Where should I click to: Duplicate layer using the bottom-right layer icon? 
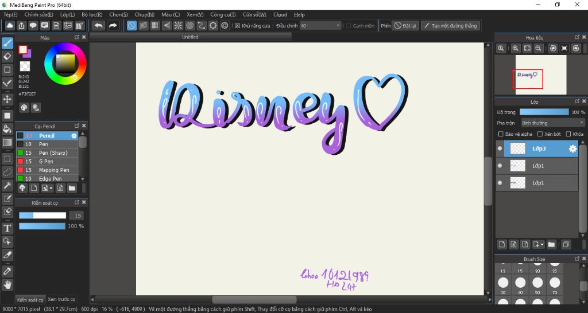click(566, 244)
